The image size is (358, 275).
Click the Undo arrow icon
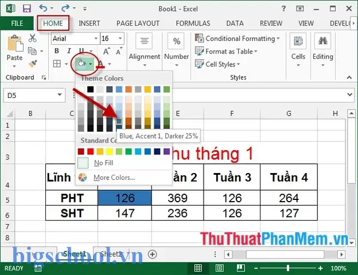tap(43, 8)
